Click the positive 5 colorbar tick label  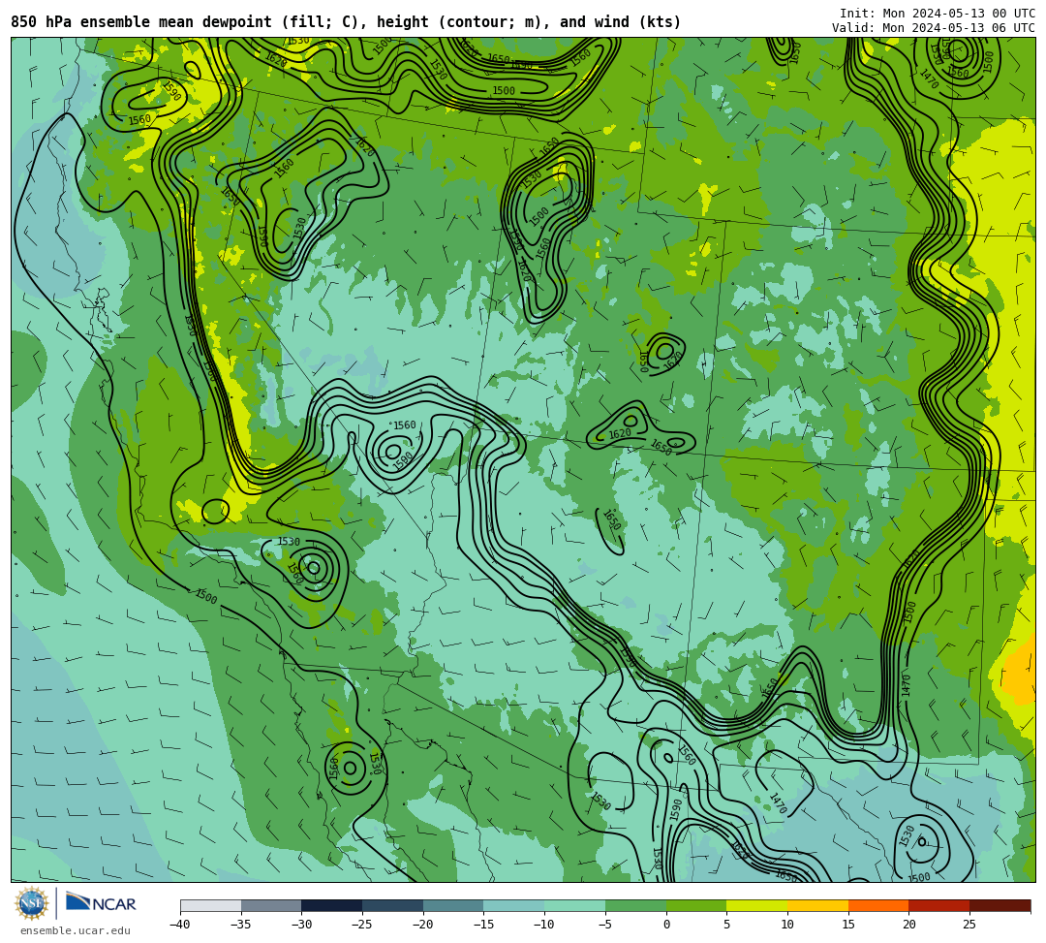(x=727, y=925)
